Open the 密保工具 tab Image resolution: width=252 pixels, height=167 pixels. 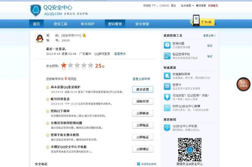(60, 24)
